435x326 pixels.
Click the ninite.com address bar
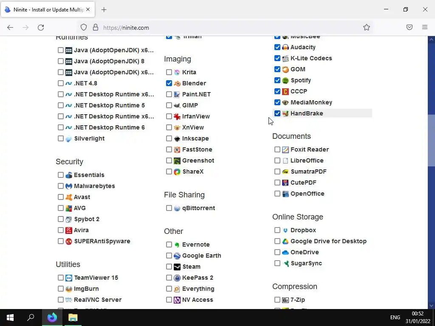[225, 28]
